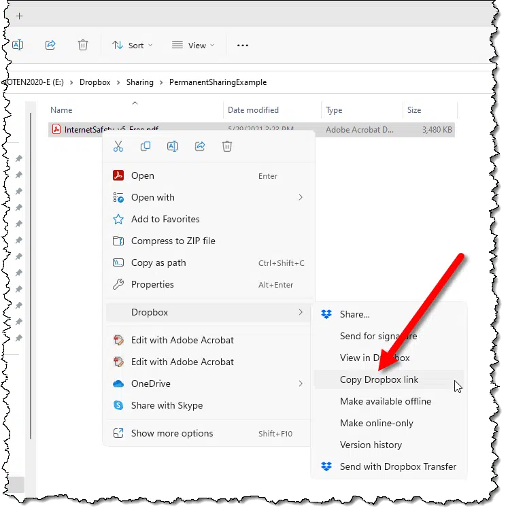Expand the Dropbox submenu entry
The width and height of the screenshot is (508, 514).
pyautogui.click(x=209, y=312)
